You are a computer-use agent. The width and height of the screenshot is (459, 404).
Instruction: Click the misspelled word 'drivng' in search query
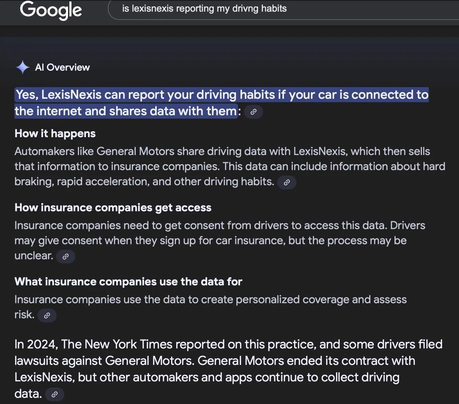[x=245, y=9]
